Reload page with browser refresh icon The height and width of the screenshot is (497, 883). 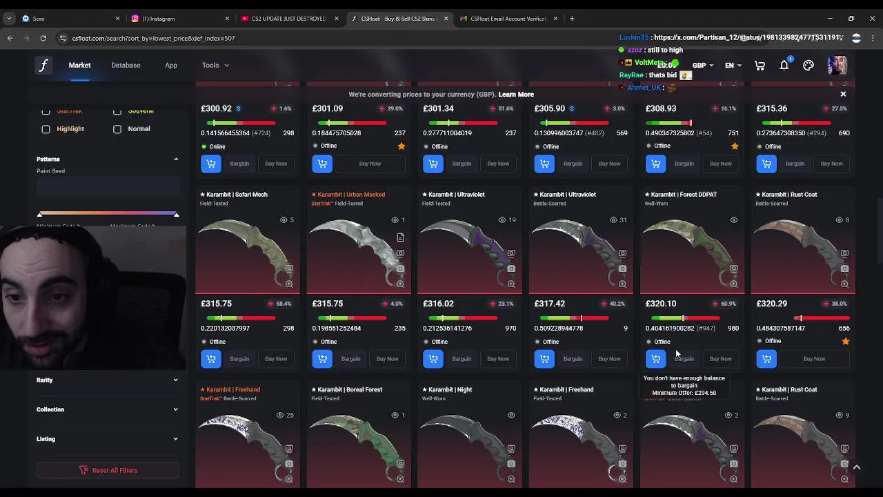tap(43, 38)
